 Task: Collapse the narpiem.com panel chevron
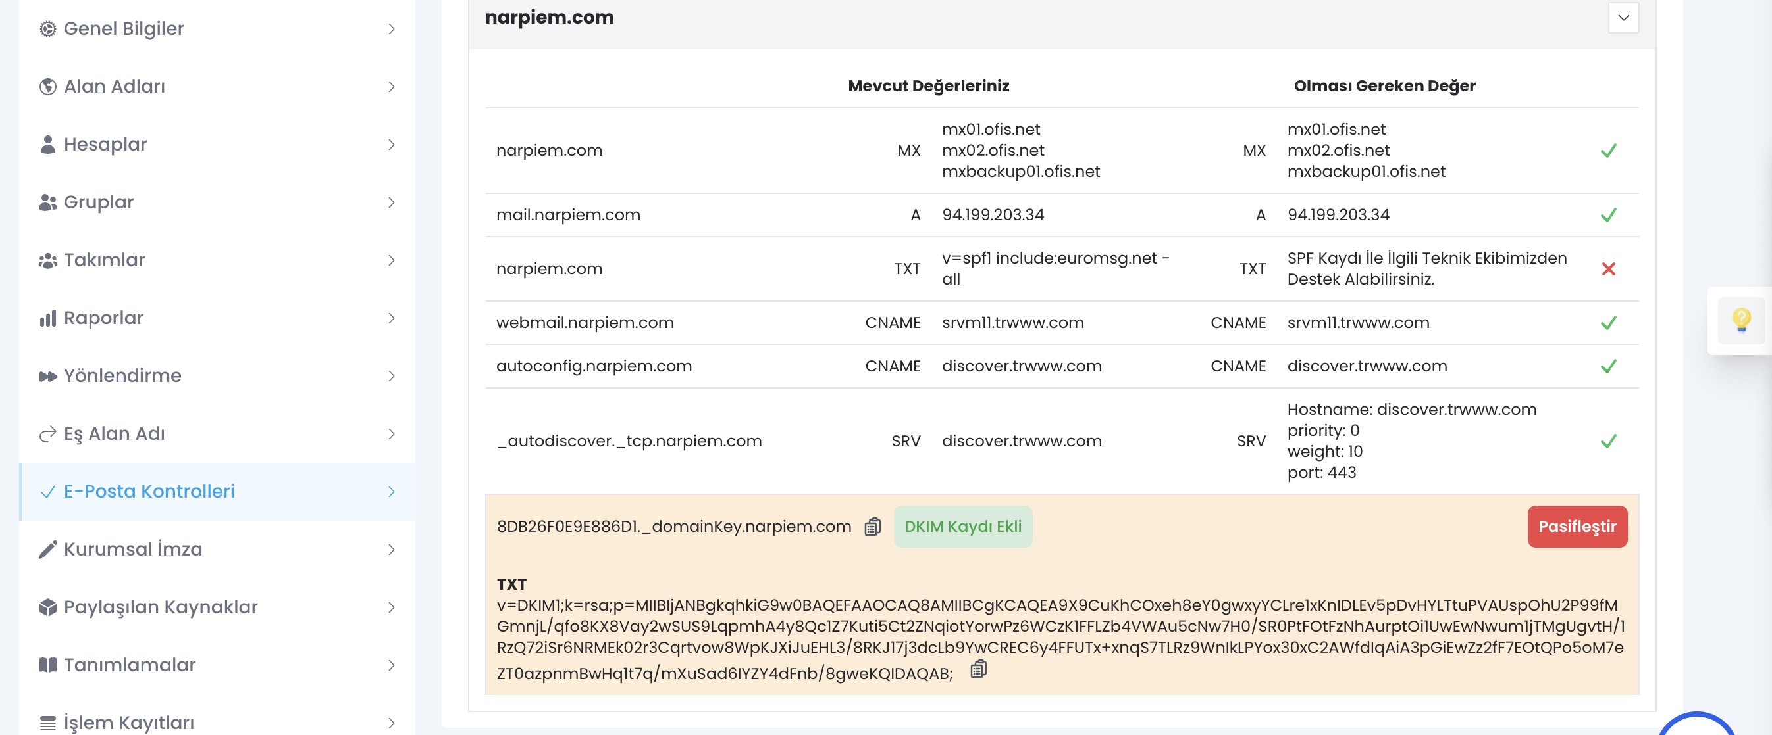tap(1623, 18)
